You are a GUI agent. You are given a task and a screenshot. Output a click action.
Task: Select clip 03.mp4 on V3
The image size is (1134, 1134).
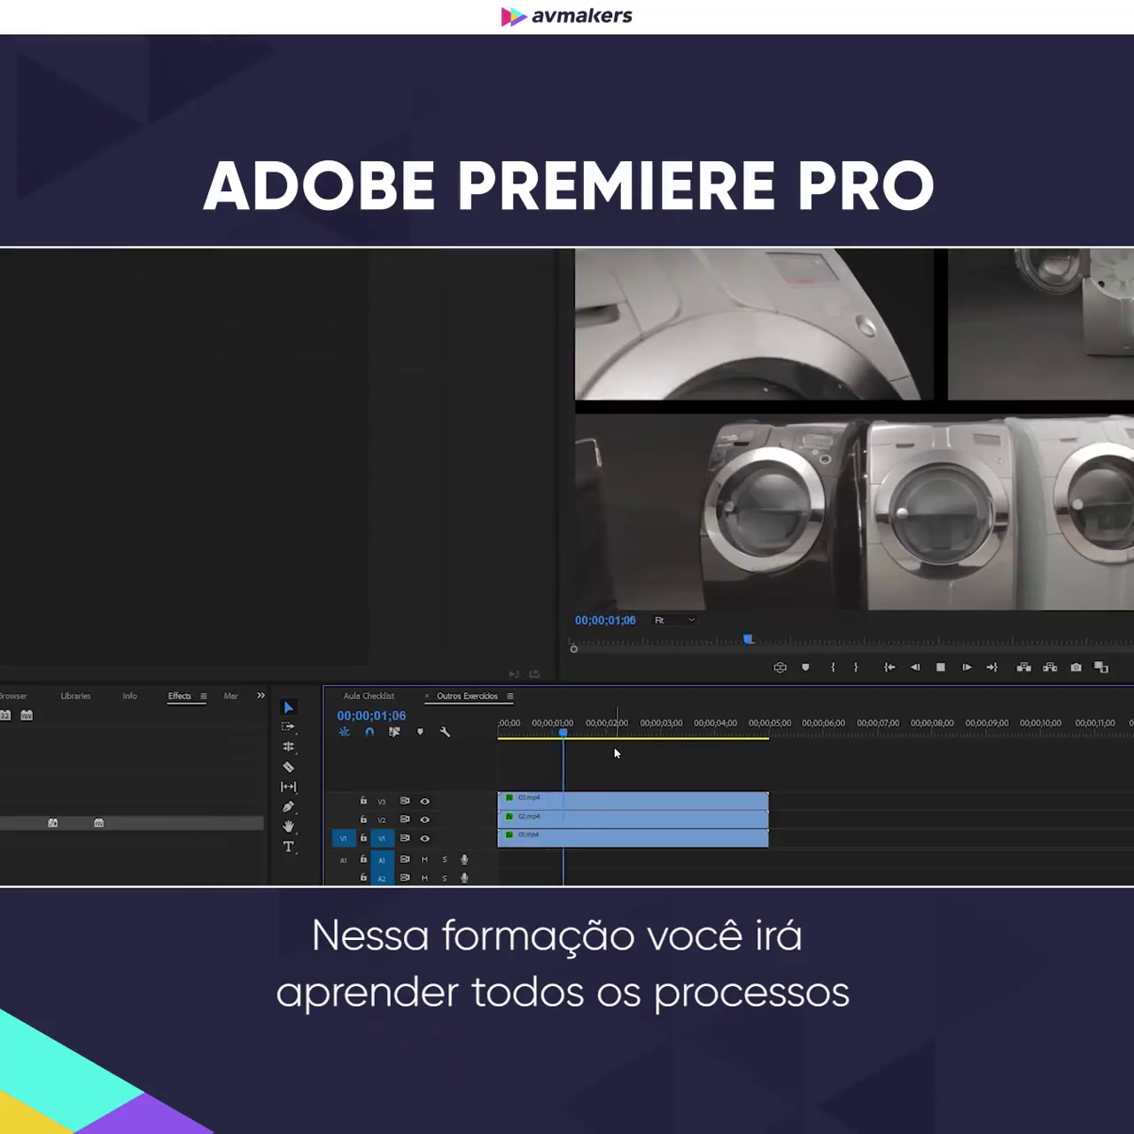(x=633, y=801)
